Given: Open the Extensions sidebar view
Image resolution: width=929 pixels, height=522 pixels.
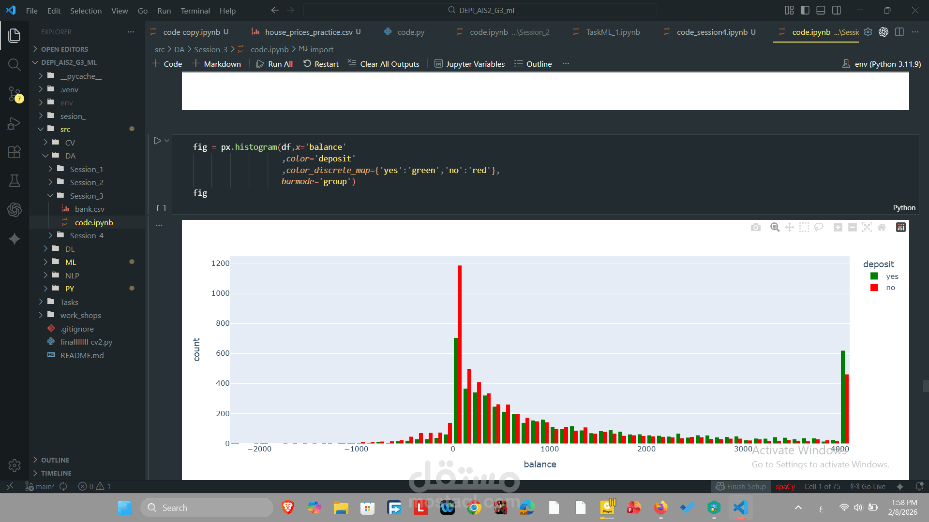Looking at the screenshot, I should (14, 152).
